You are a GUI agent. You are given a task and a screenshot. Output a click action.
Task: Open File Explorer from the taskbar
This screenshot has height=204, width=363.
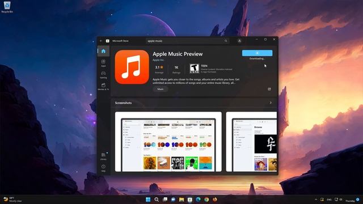pos(181,199)
